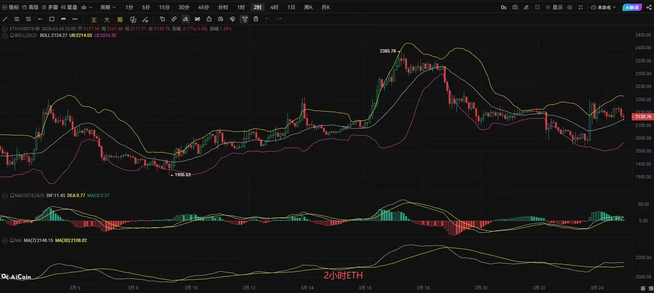
Task: Redo the last undone drawing action
Action: tap(280, 19)
